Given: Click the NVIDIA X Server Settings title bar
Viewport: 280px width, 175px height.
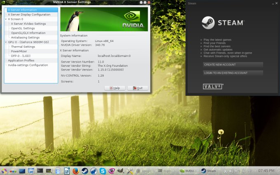Looking at the screenshot, I should pyautogui.click(x=72, y=2).
